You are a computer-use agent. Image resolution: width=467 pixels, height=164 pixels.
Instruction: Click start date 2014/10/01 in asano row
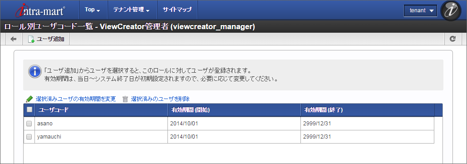point(184,124)
